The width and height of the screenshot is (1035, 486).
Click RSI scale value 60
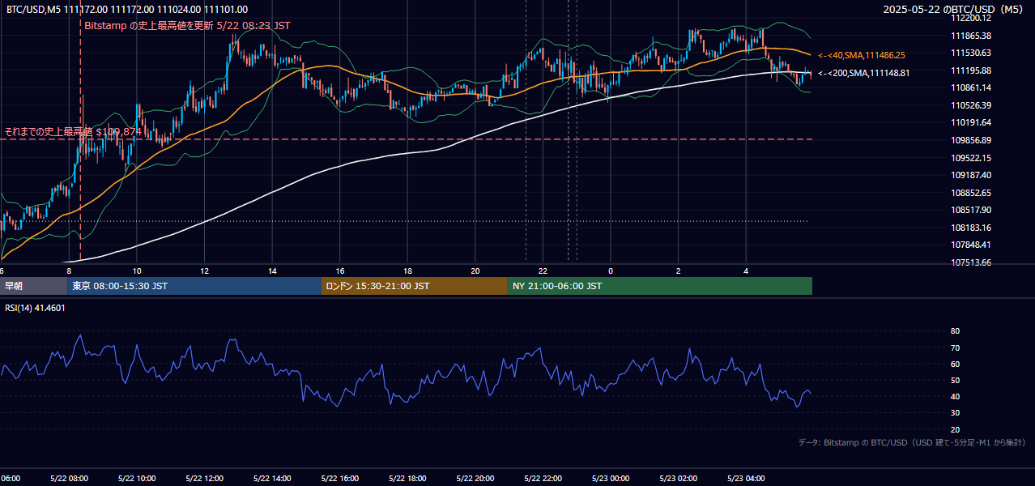pos(955,364)
